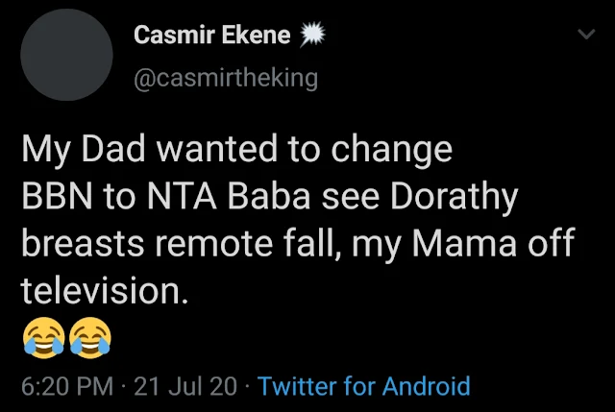Click the starburst badge beside Casmir Ekene
The height and width of the screenshot is (412, 615).
click(x=312, y=35)
